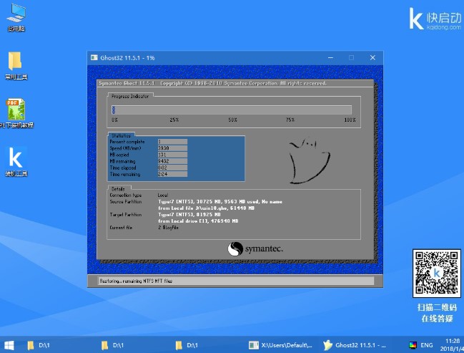Open the 常用工具 folder on the desktop
The image size is (464, 353).
pyautogui.click(x=16, y=66)
